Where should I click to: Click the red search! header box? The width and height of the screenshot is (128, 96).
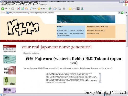[9, 46]
